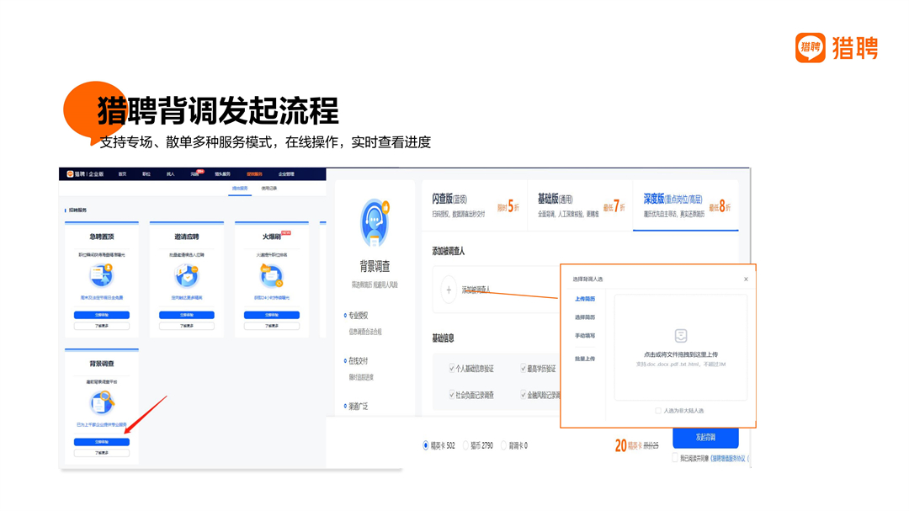Click 了解更多 on the 火爆刷 card
The image size is (909, 511).
(x=271, y=326)
